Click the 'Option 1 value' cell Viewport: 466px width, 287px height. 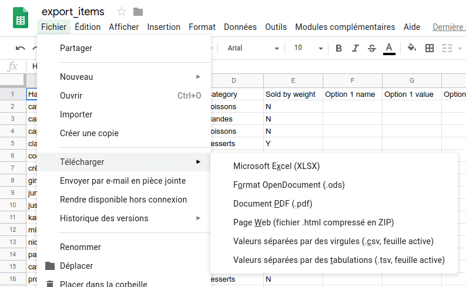click(x=412, y=94)
